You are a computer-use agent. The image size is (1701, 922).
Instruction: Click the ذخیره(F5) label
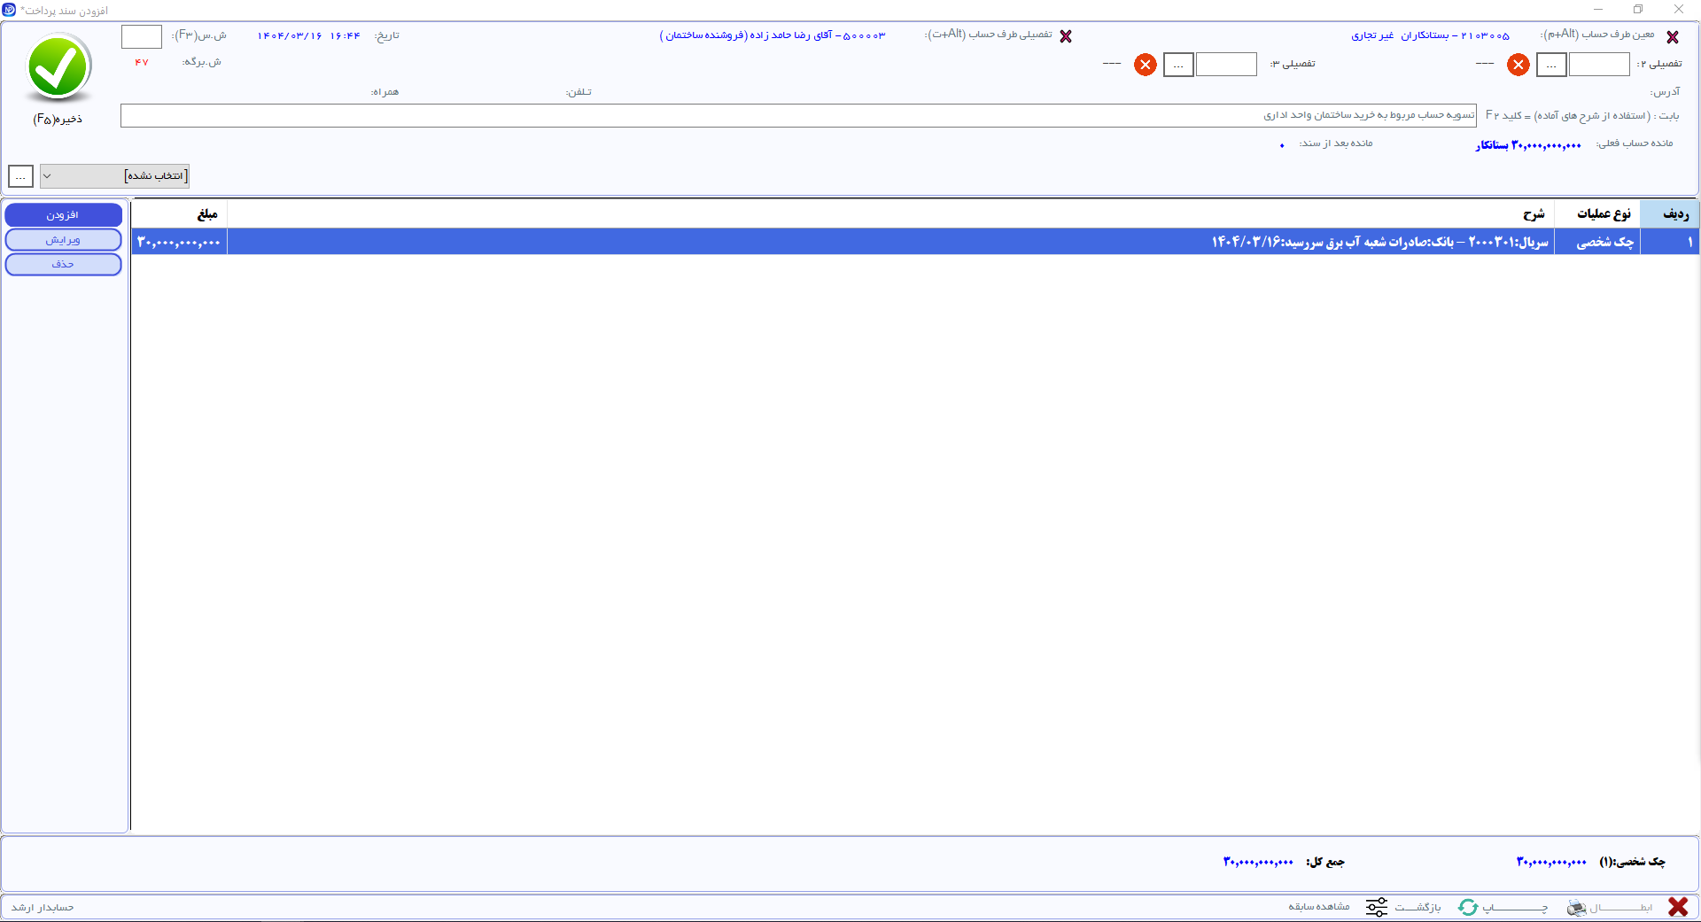pos(58,119)
